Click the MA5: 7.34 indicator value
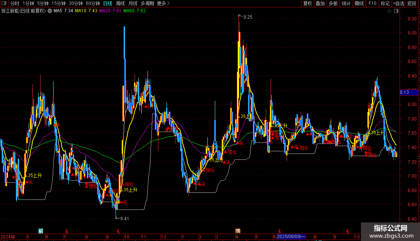 63,11
